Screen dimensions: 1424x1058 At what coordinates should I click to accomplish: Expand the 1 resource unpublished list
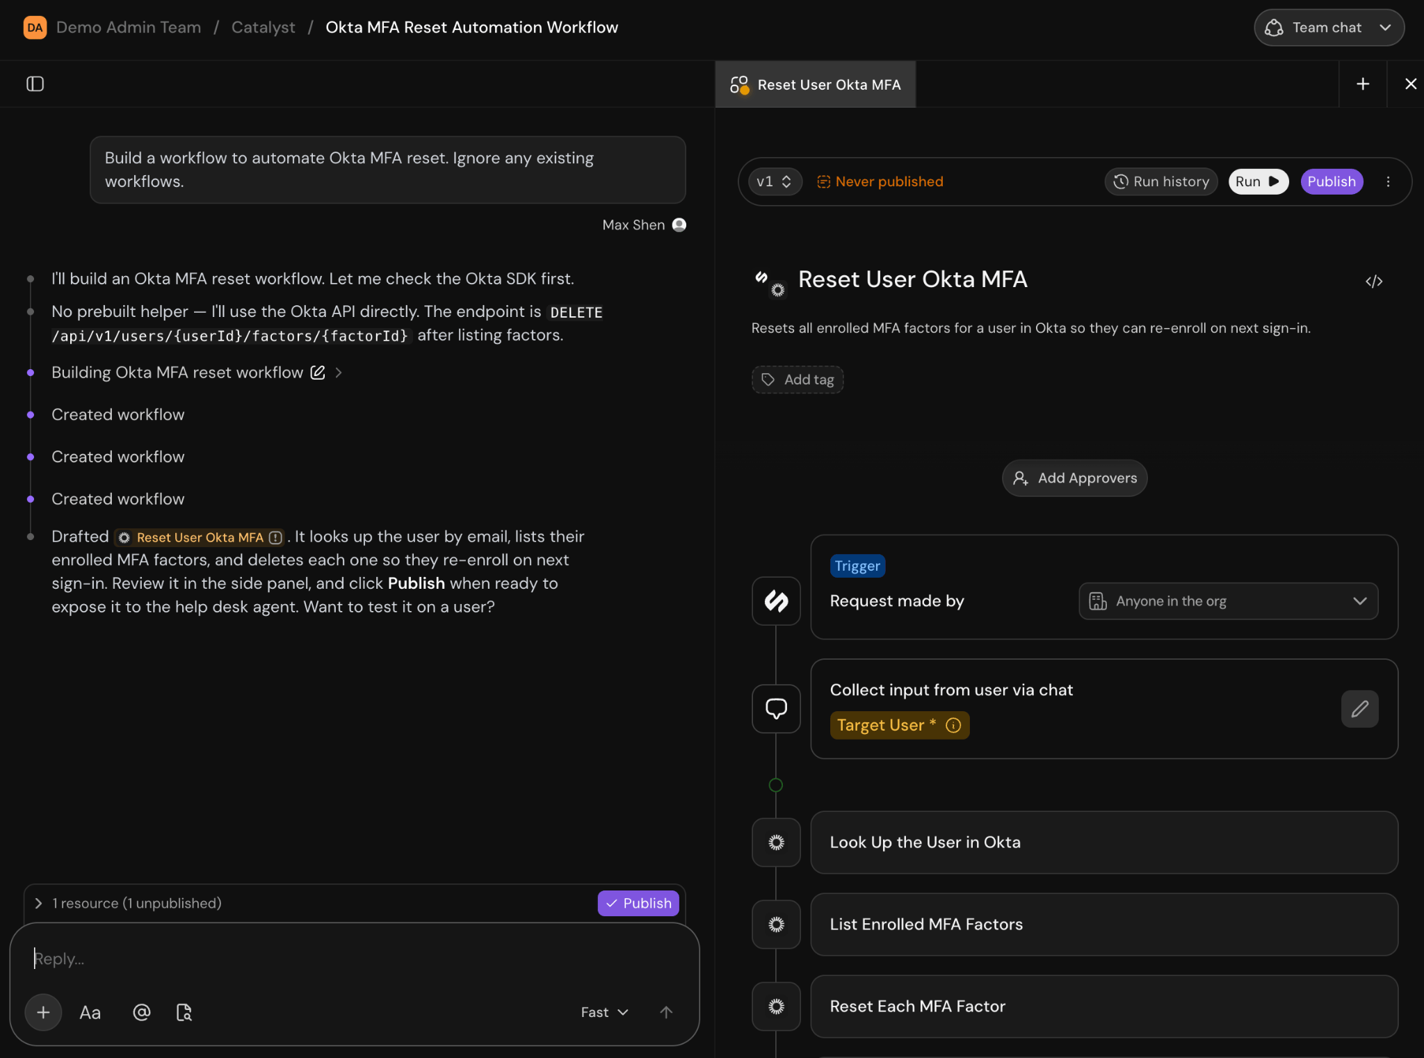39,903
